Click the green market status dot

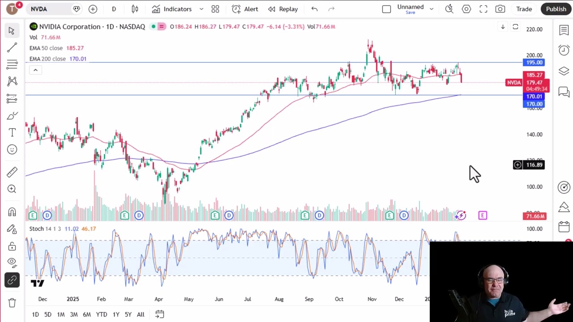coord(153,27)
